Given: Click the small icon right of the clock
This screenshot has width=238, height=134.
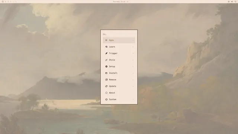Looking at the screenshot, I should pyautogui.click(x=128, y=1).
